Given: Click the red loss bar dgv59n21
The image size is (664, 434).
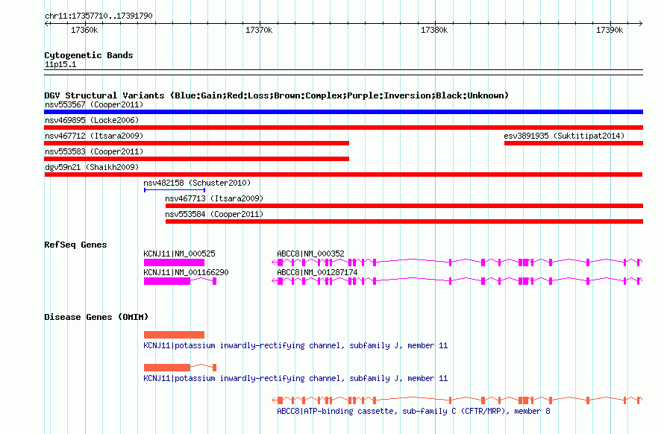Looking at the screenshot, I should 343,174.
